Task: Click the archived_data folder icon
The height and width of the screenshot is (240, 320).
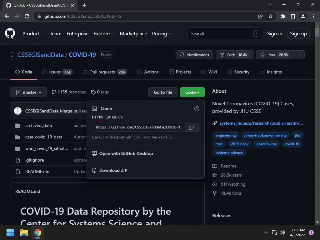Action: tap(18, 126)
